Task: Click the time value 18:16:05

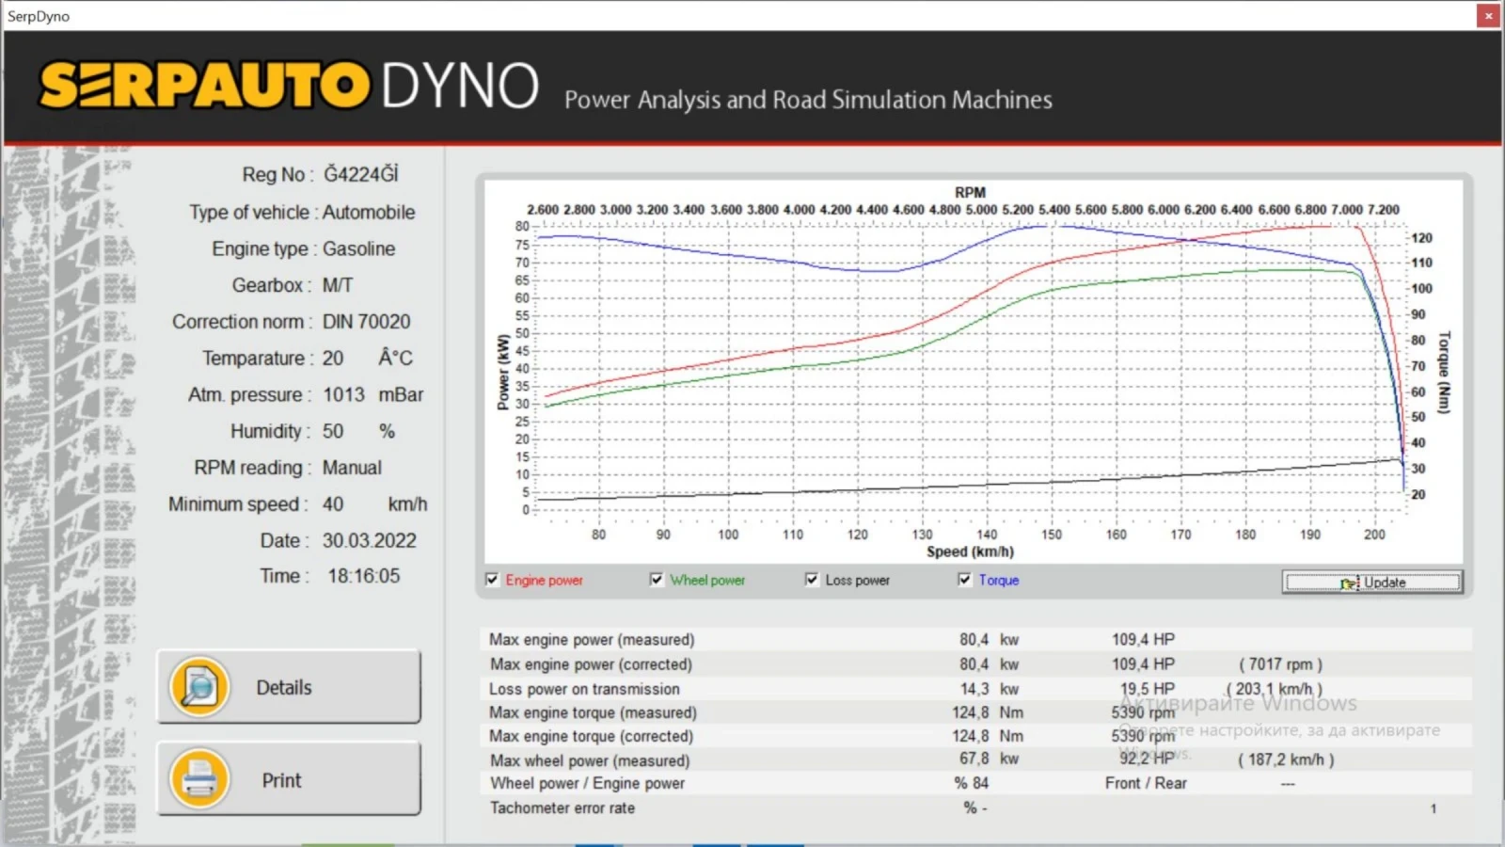Action: [363, 576]
